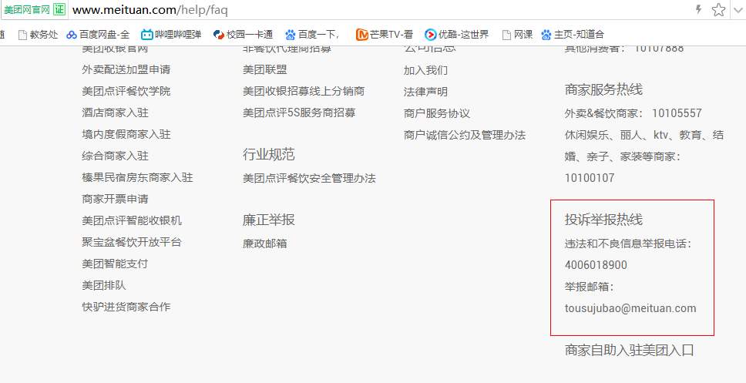The image size is (746, 383).
Task: Open 商家开票申请 link
Action: pyautogui.click(x=115, y=199)
